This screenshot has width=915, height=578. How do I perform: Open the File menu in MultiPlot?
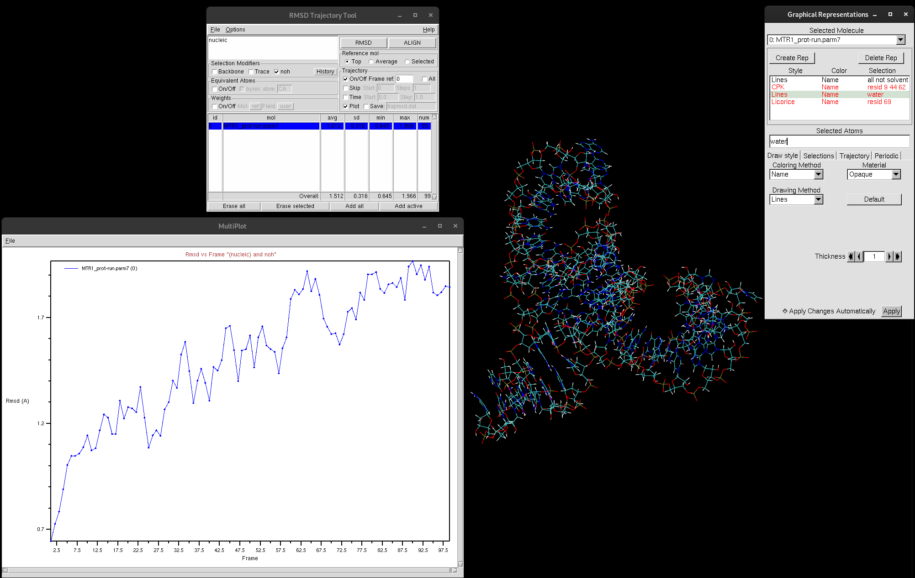tap(10, 240)
